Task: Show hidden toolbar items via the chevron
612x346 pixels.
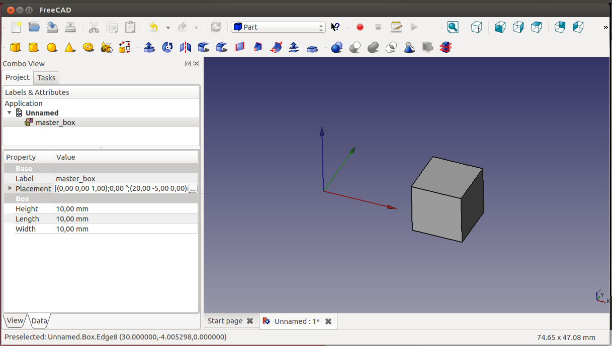Action: (605, 27)
